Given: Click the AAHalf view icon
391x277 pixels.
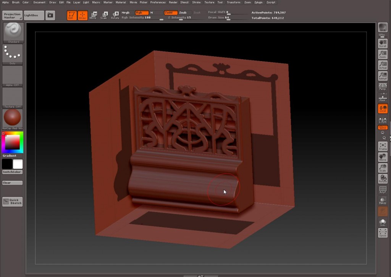Looking at the screenshot, I should point(383,76).
